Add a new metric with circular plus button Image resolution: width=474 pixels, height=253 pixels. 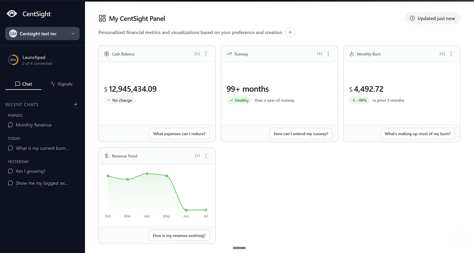coord(290,32)
